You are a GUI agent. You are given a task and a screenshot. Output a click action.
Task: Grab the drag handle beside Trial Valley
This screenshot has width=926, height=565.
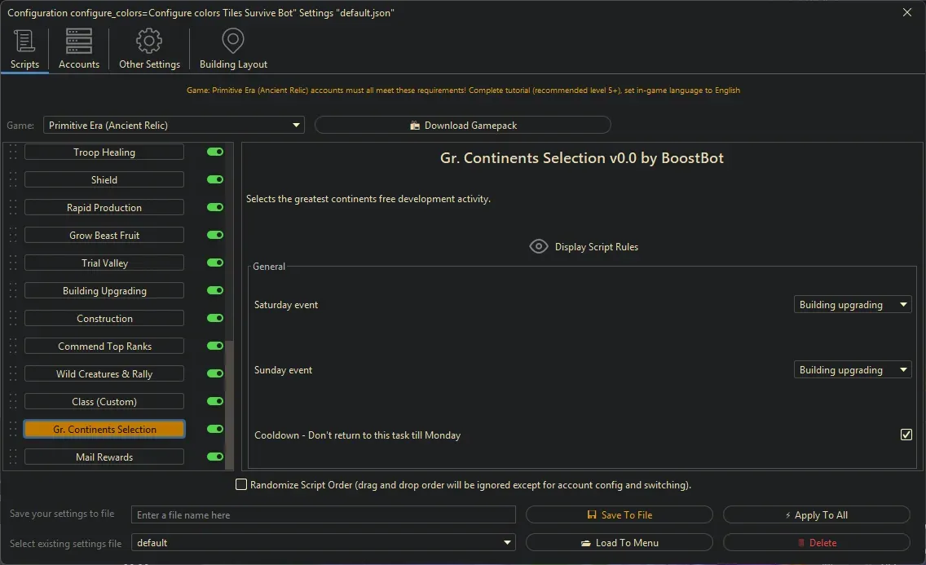point(12,263)
